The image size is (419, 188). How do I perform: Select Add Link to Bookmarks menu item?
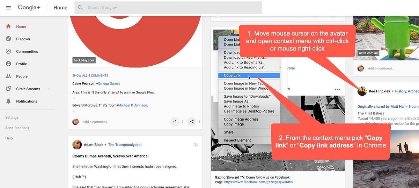click(x=249, y=63)
